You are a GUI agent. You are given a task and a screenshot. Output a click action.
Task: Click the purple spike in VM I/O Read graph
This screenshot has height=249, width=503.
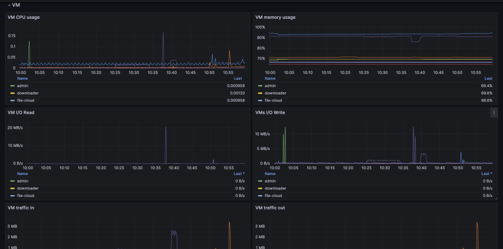coord(165,144)
